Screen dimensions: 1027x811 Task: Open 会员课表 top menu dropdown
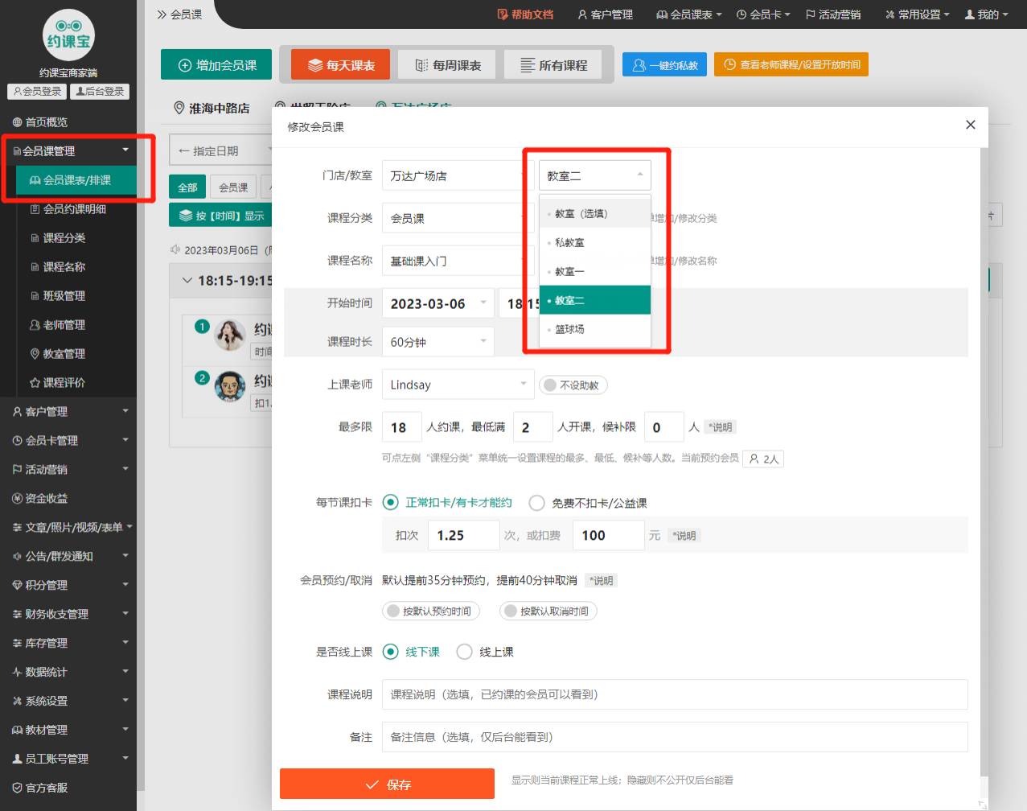(689, 14)
